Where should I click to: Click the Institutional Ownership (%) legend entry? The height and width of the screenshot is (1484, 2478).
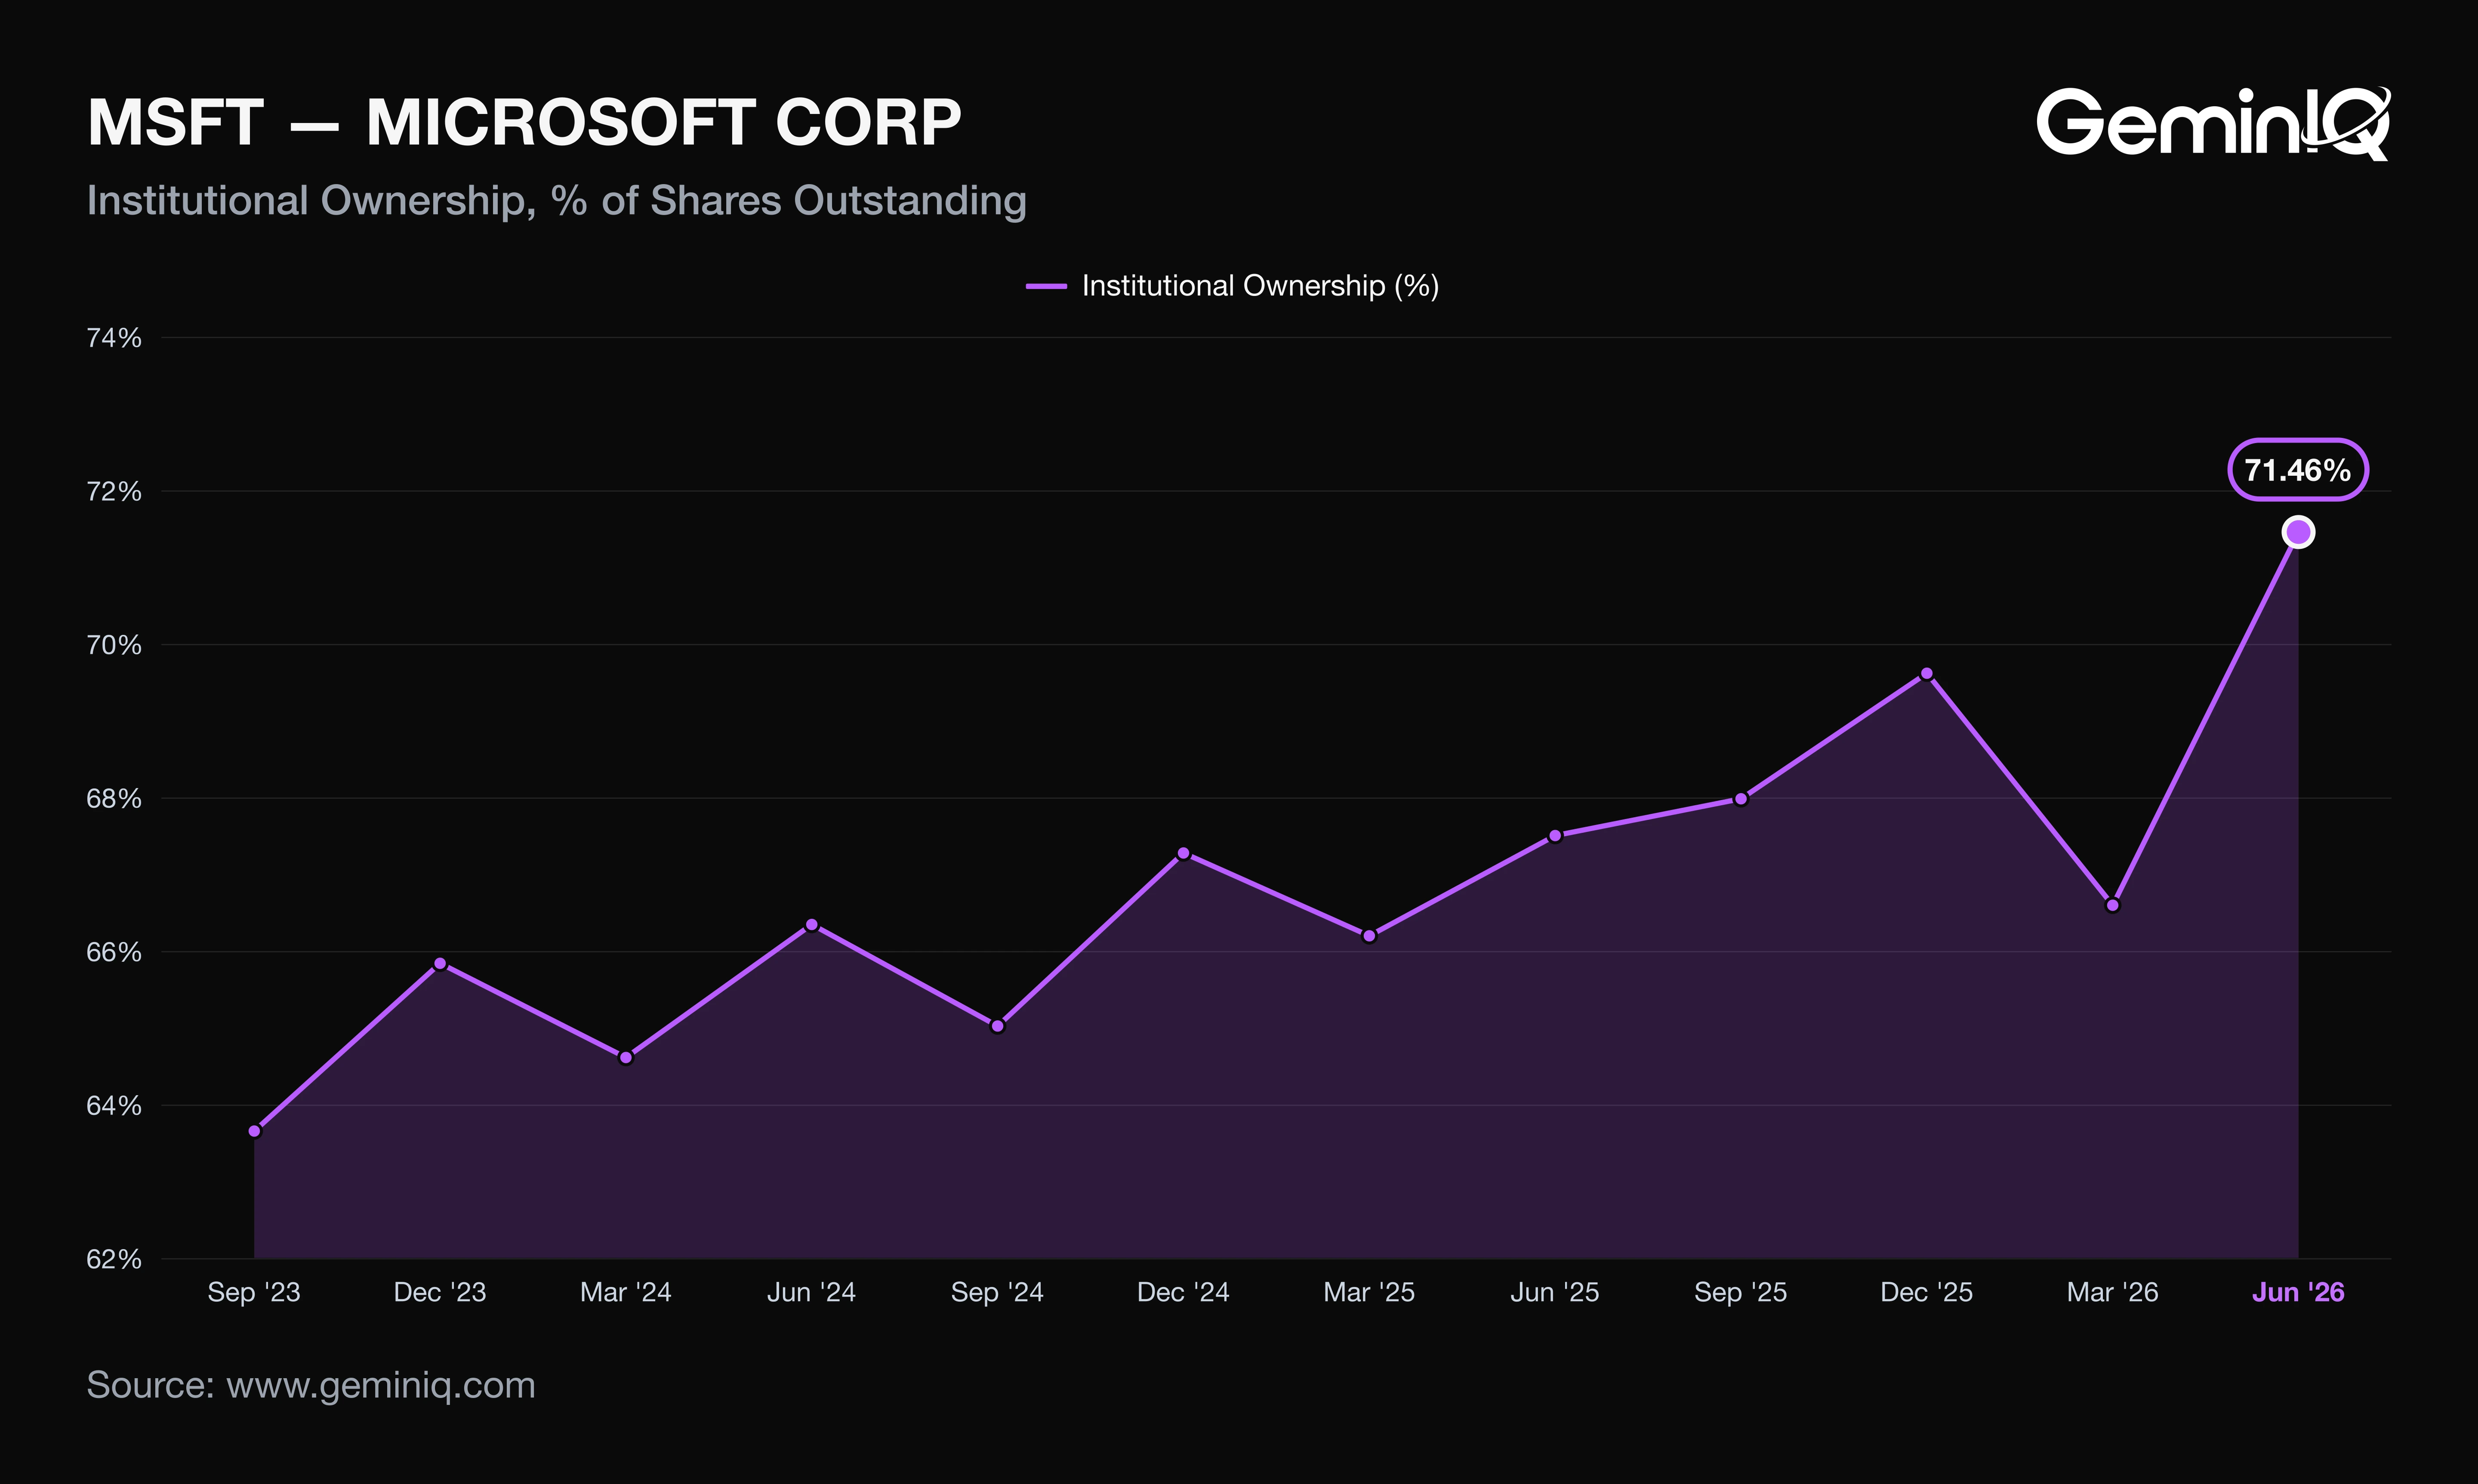[x=1232, y=286]
